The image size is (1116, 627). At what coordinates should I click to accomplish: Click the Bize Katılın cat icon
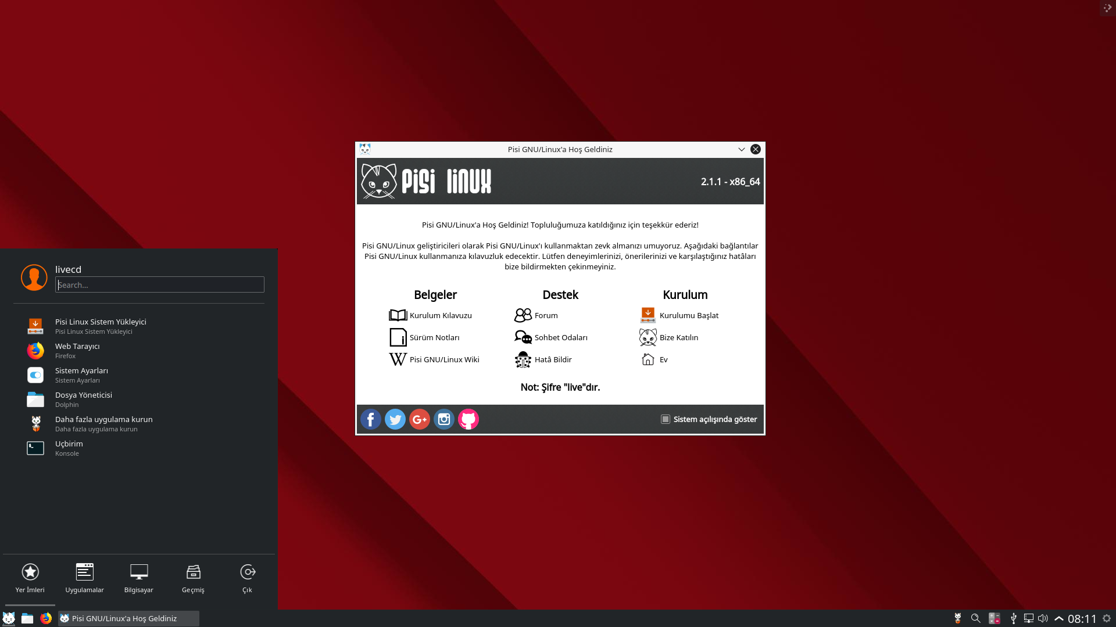coord(648,337)
